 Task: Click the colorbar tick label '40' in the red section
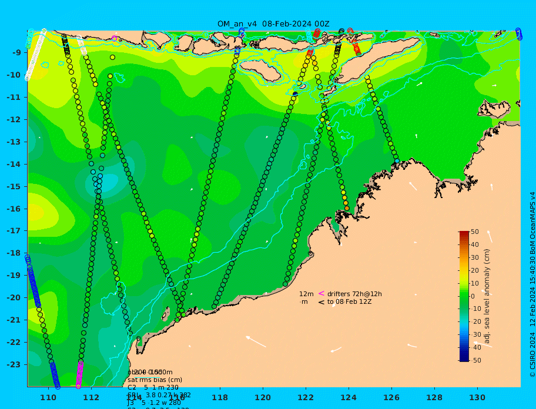click(x=475, y=244)
